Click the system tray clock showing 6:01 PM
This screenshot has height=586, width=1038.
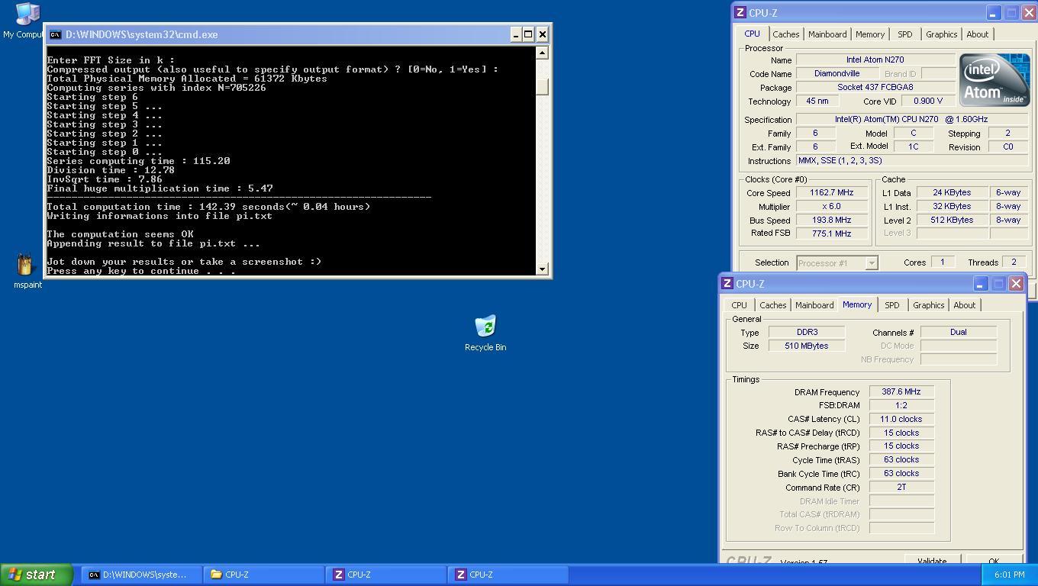[x=1009, y=575]
